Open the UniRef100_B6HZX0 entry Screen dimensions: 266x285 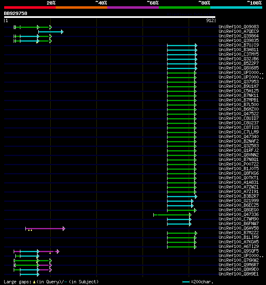239,109
